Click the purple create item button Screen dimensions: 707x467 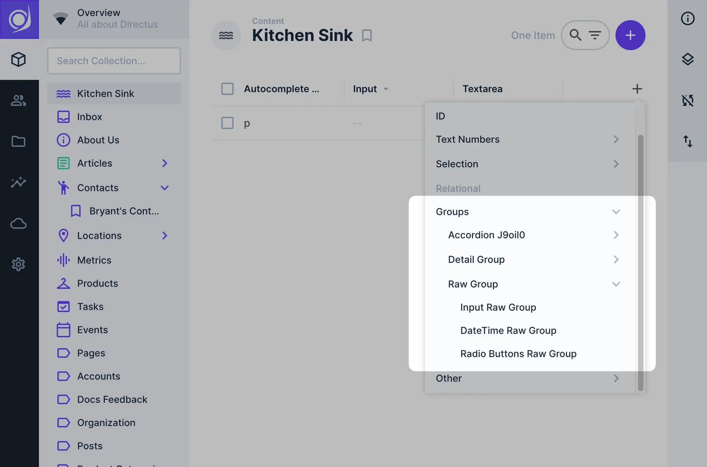(x=630, y=35)
